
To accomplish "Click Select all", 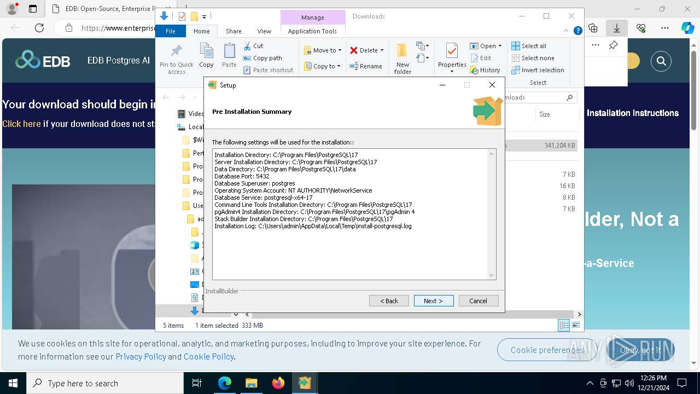I will (x=529, y=46).
